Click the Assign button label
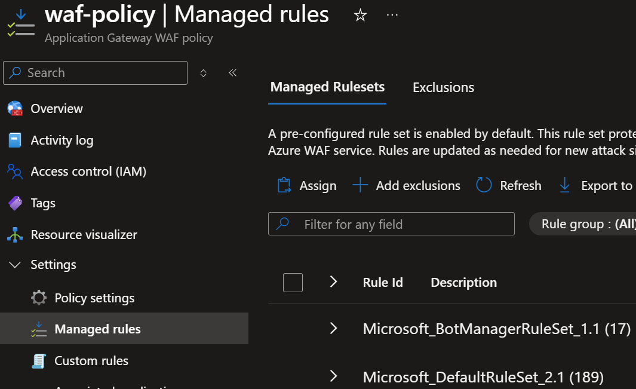This screenshot has width=636, height=389. (318, 186)
